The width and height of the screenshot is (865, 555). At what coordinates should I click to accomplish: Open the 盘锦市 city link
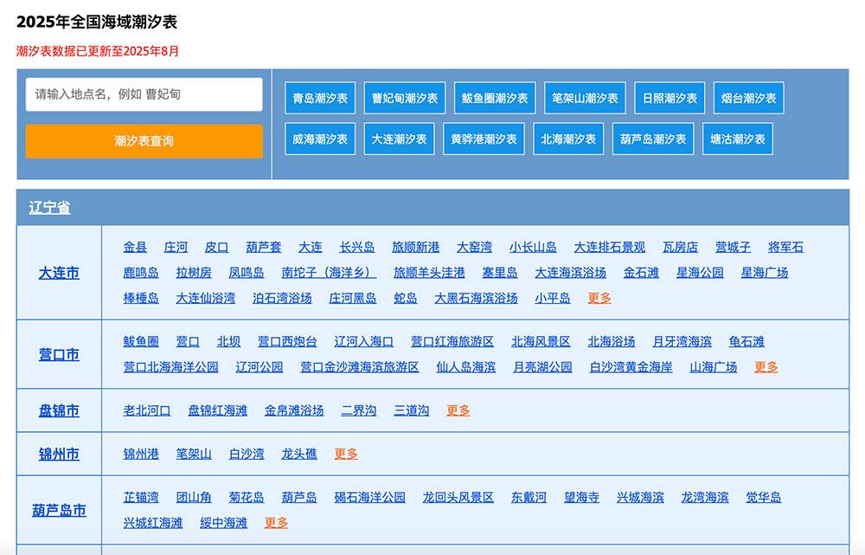coord(59,411)
